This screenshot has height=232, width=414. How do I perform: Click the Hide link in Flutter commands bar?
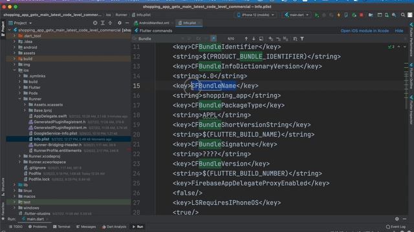coord(398,31)
